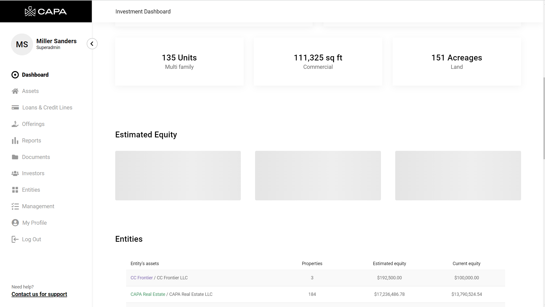Click the Documents folder icon

(15, 157)
